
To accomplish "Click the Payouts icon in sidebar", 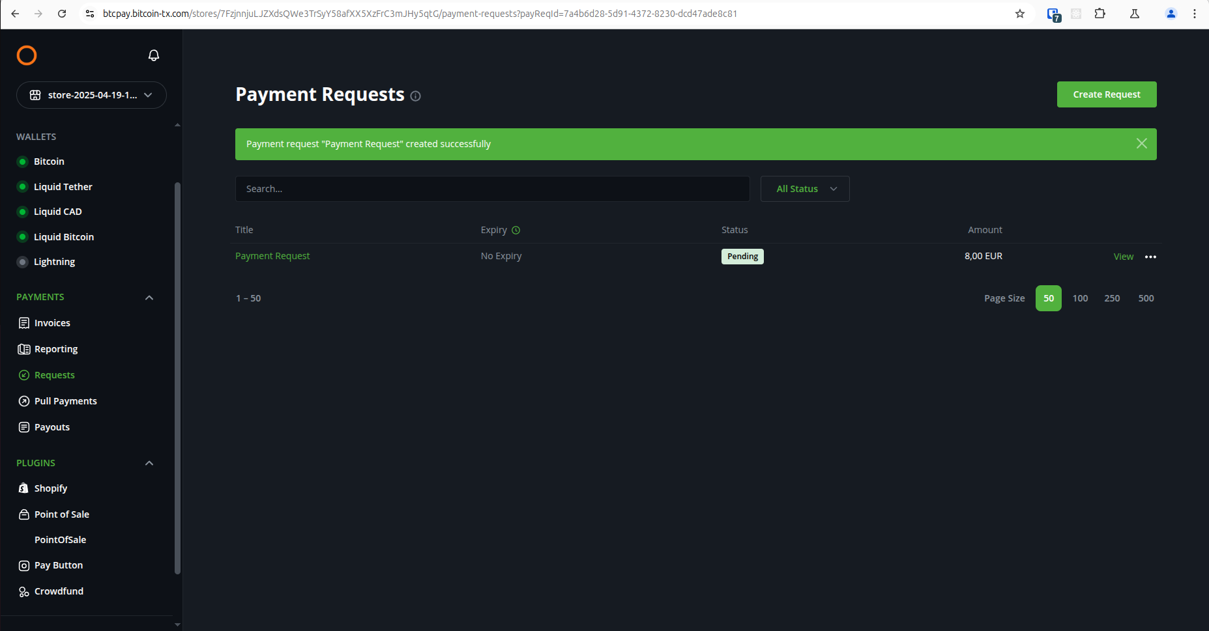I will tap(24, 427).
